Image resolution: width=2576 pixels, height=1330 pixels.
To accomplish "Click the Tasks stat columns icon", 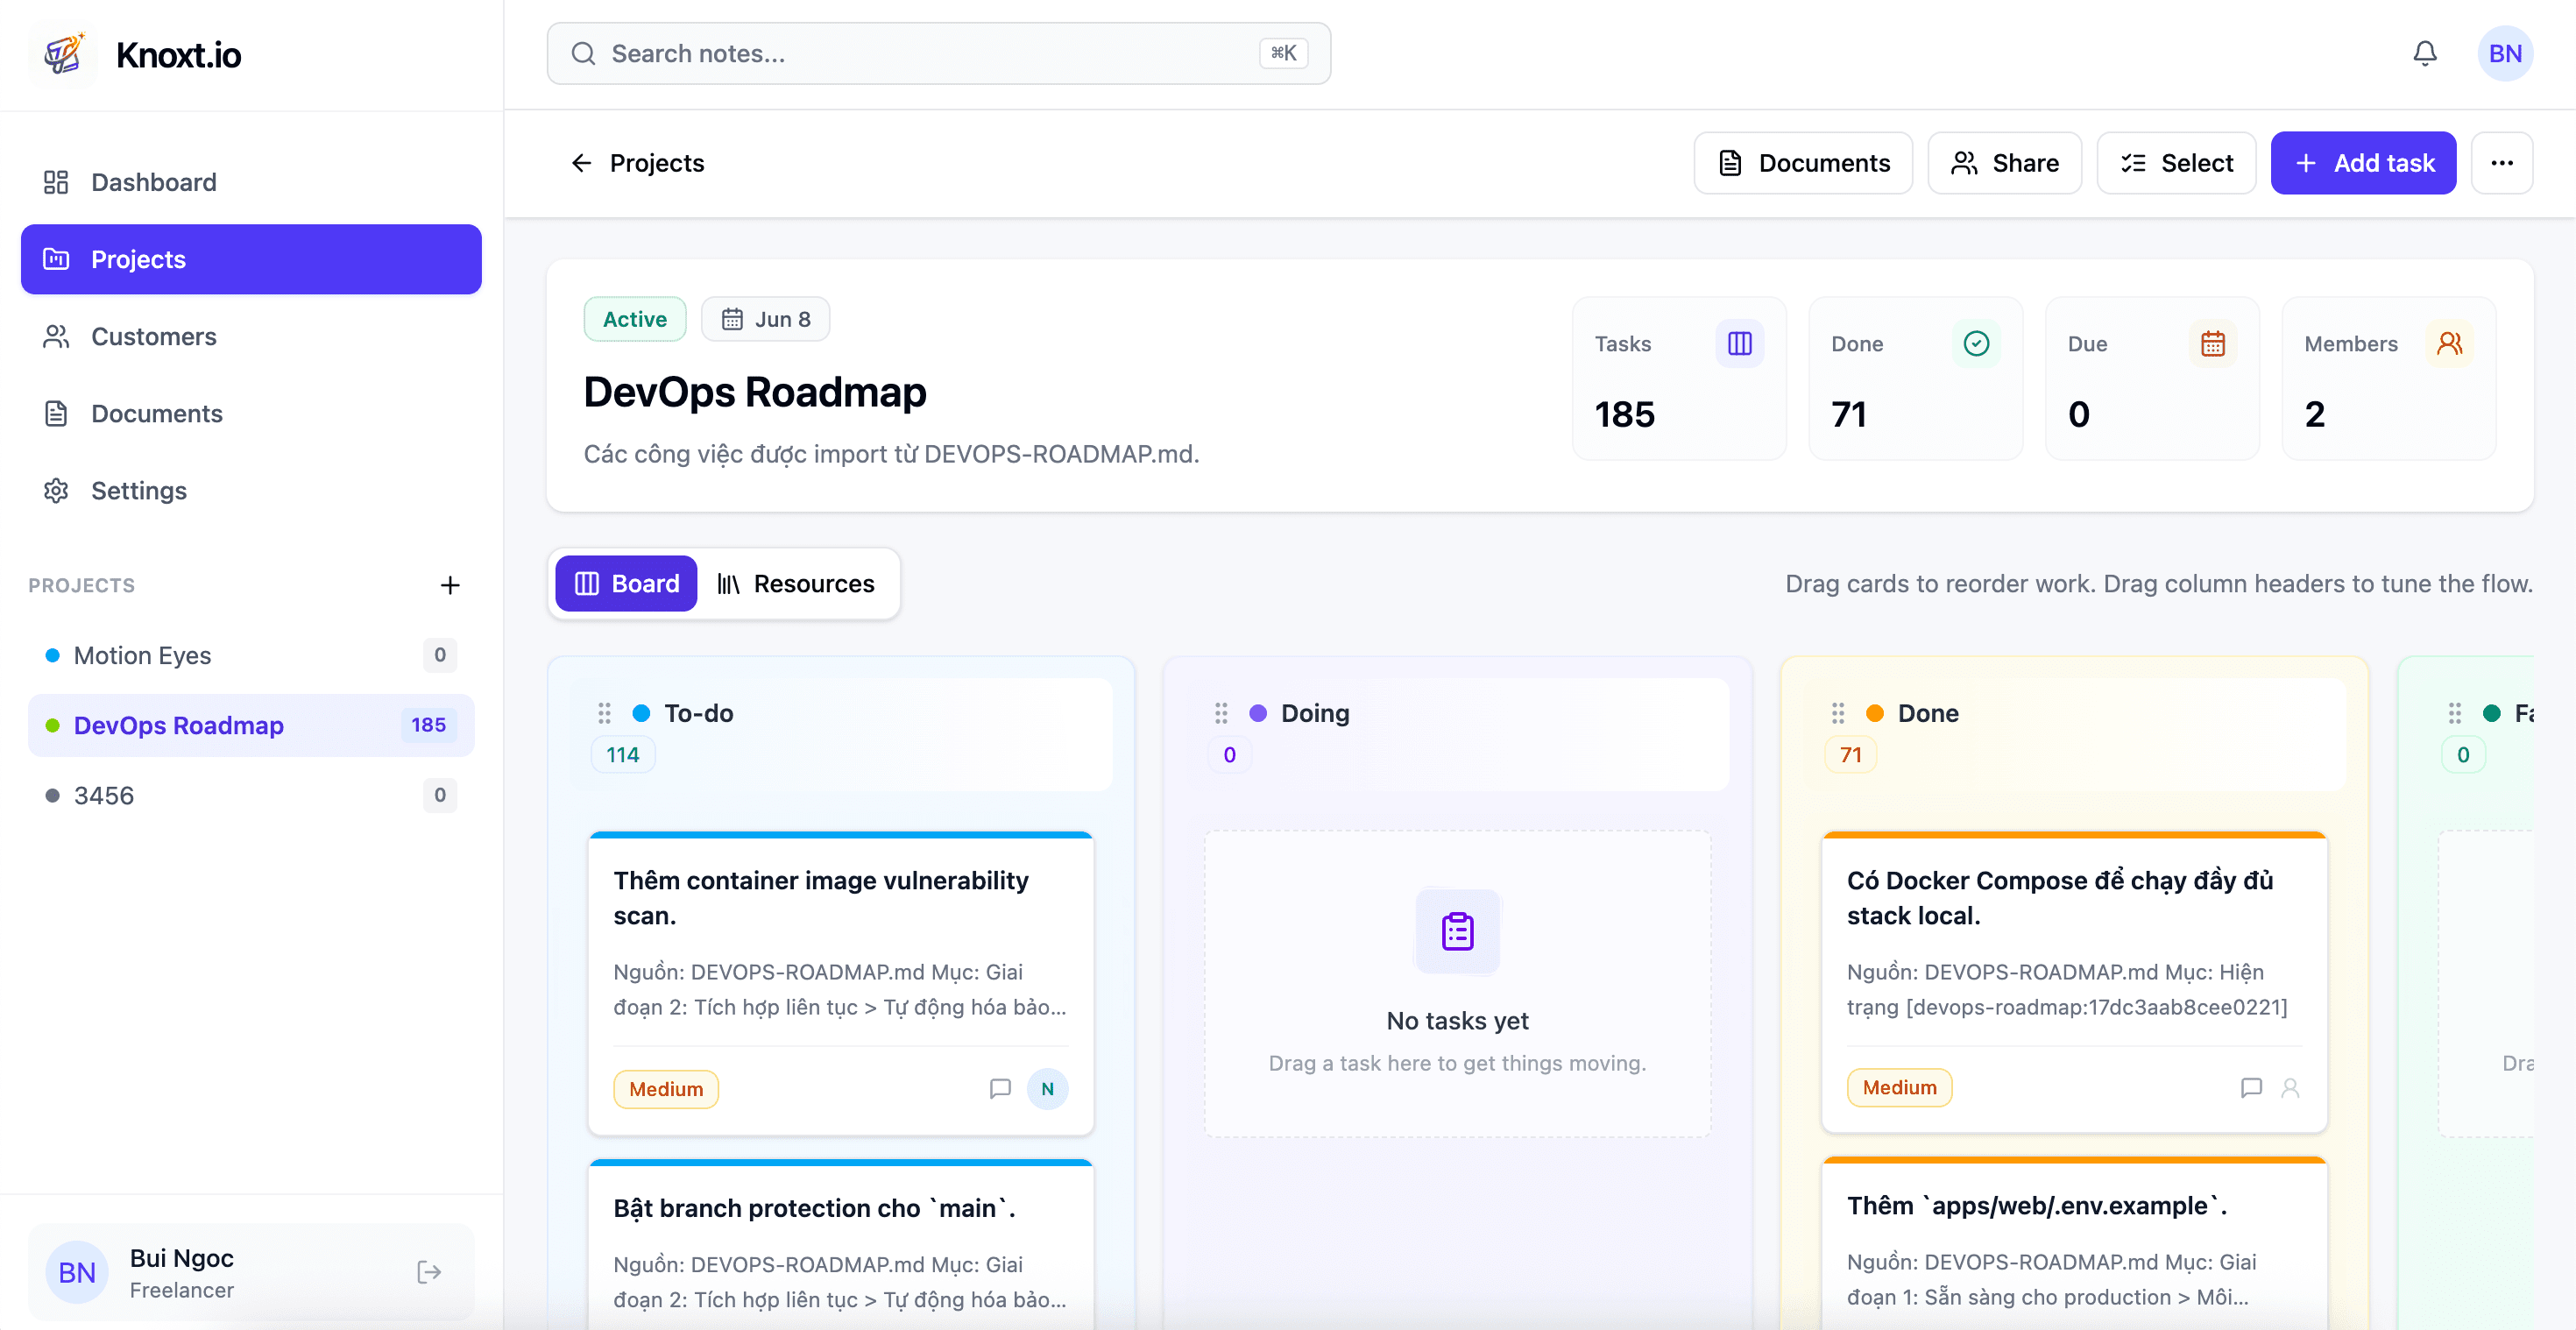I will click(x=1740, y=343).
